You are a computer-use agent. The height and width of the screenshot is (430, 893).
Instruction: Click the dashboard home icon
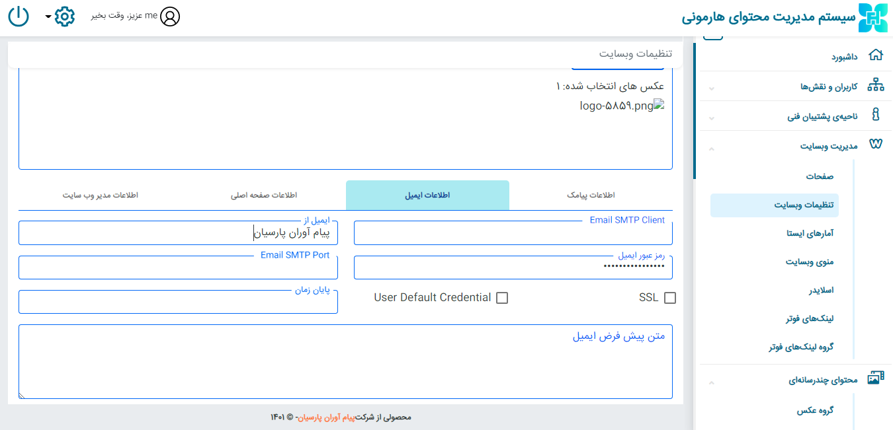875,56
